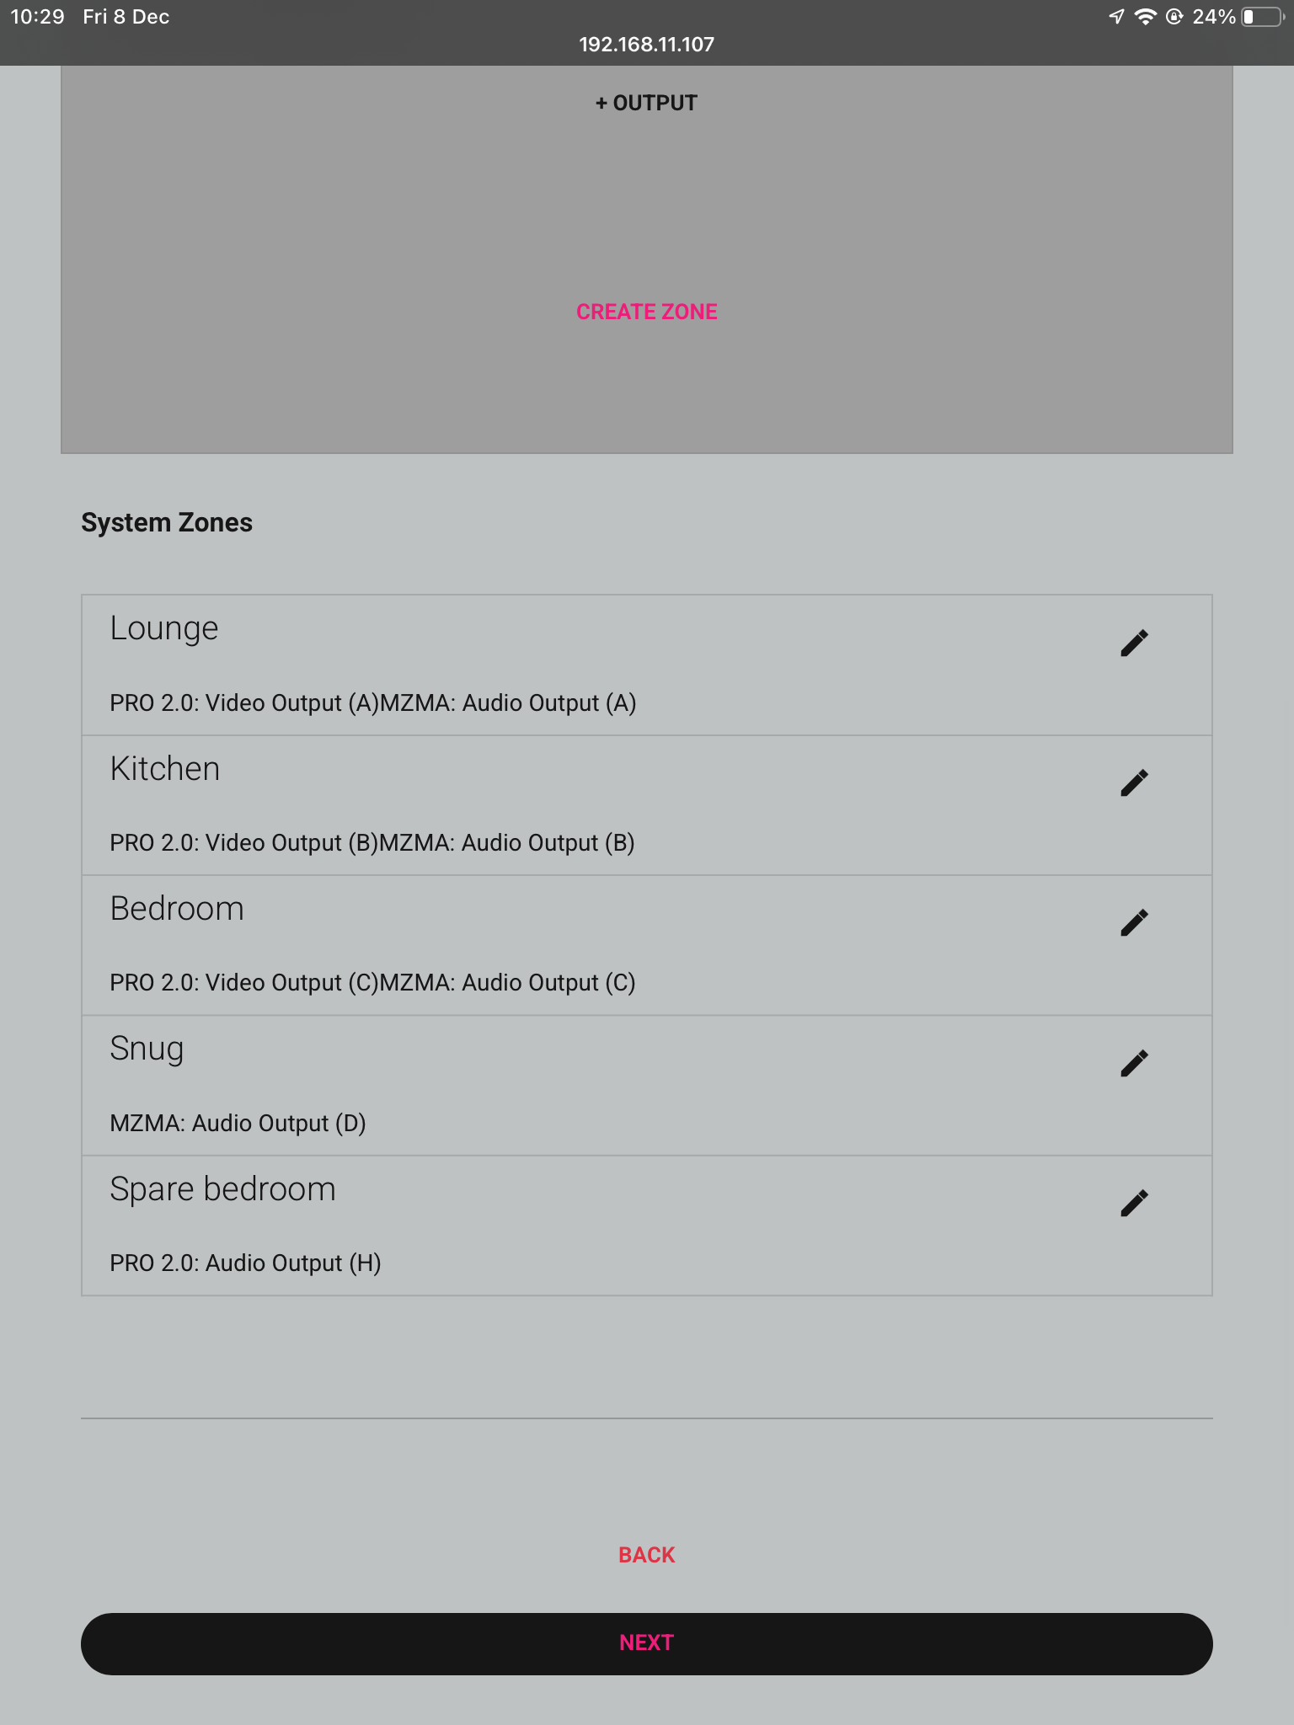
Task: Tap the battery indicator icon
Action: point(1262,17)
